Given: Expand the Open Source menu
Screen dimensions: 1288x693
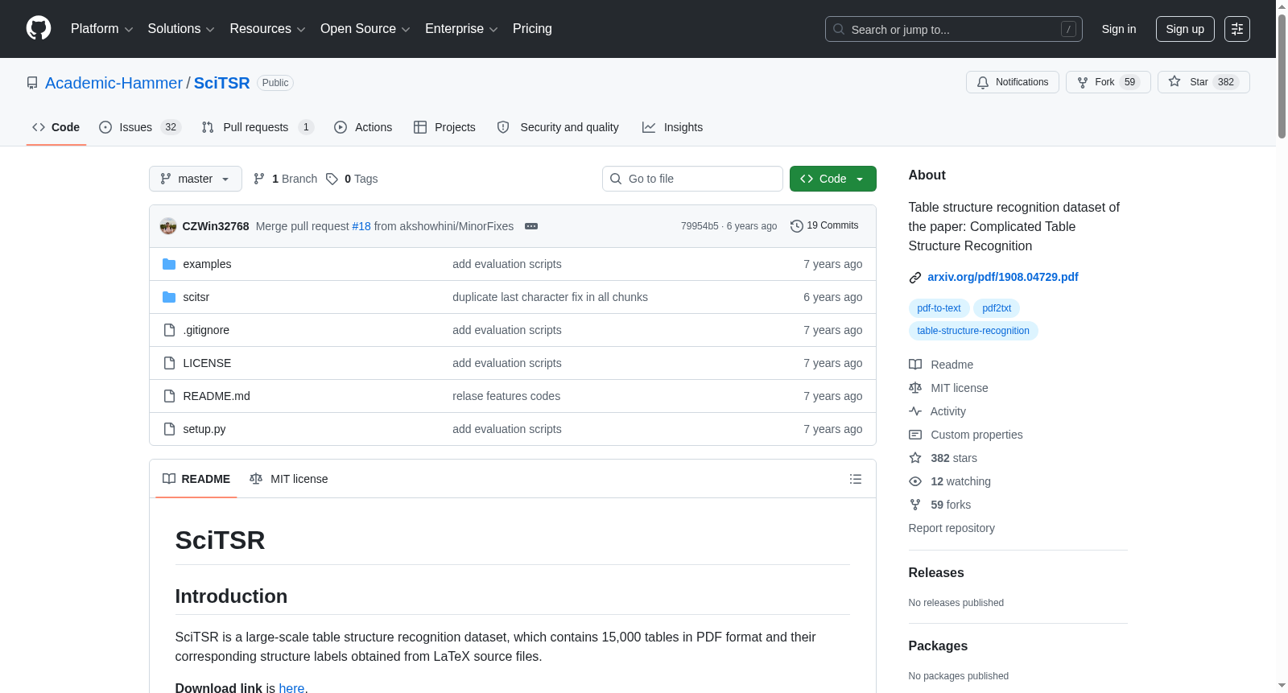Looking at the screenshot, I should pos(365,29).
